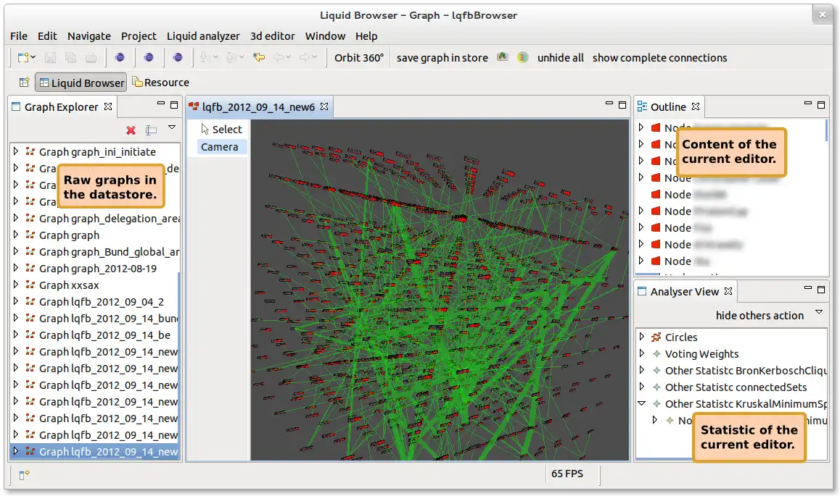The width and height of the screenshot is (840, 496).
Task: Click the Graph Explorer tab's window icon
Action: click(16, 106)
